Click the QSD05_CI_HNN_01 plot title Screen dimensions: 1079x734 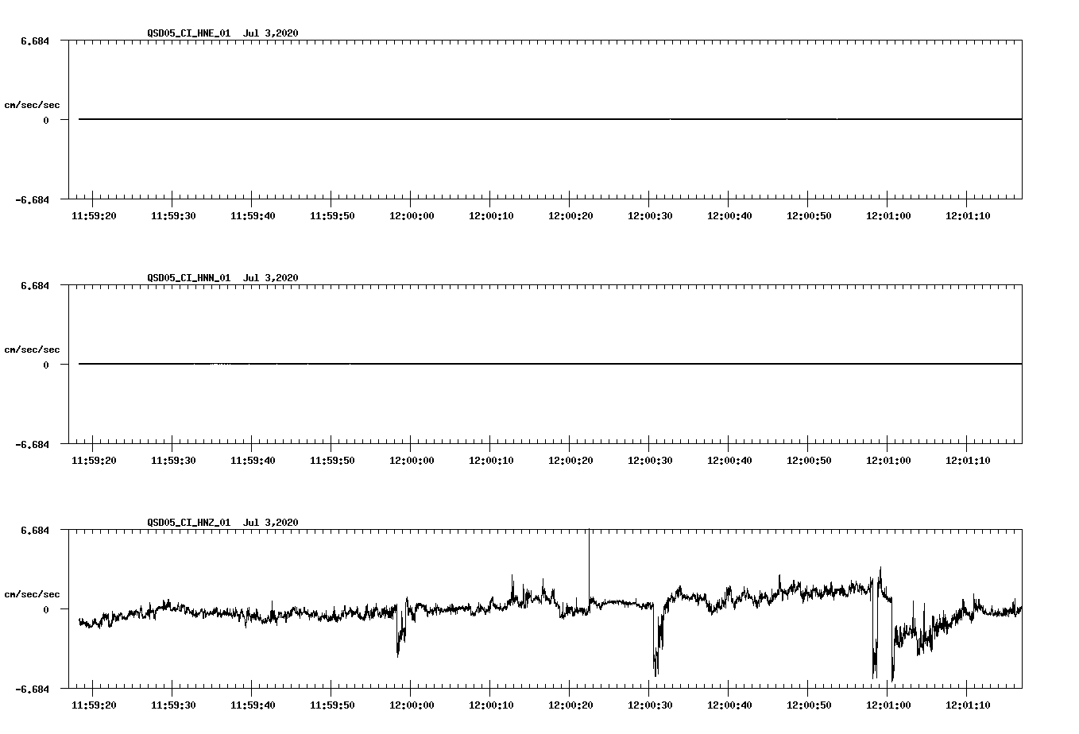[222, 277]
